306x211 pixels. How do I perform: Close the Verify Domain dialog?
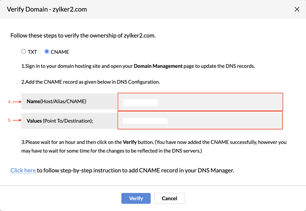click(297, 9)
